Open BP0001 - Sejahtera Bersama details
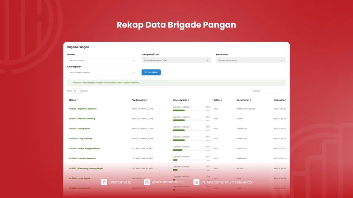Screen dimensions: 353x198 pos(83,109)
